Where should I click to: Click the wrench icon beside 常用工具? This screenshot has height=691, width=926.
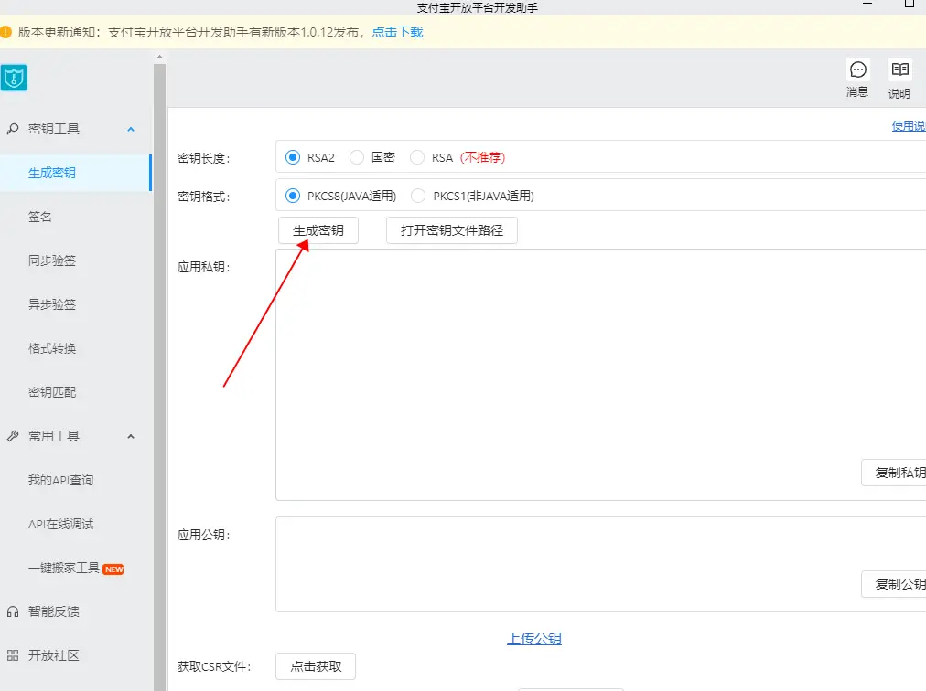pyautogui.click(x=13, y=436)
